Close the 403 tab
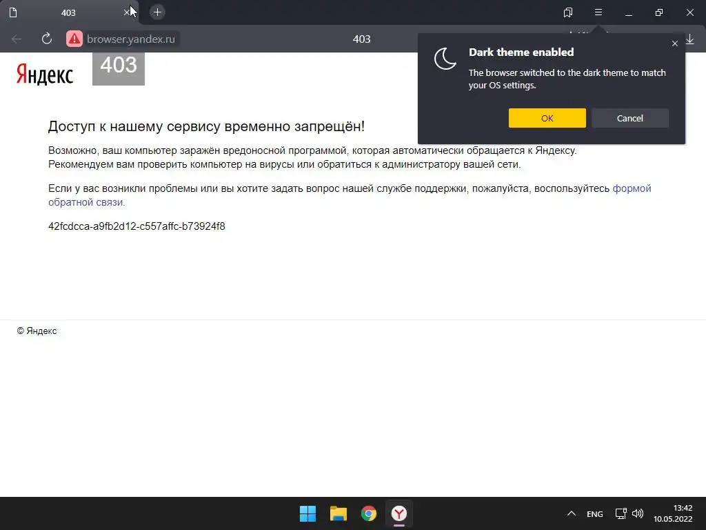This screenshot has height=530, width=706. coord(127,12)
